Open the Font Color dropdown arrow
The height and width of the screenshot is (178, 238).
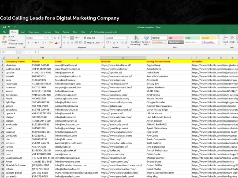click(x=59, y=43)
